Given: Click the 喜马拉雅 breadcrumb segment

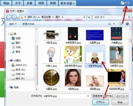Looking at the screenshot, I should pyautogui.click(x=46, y=17).
